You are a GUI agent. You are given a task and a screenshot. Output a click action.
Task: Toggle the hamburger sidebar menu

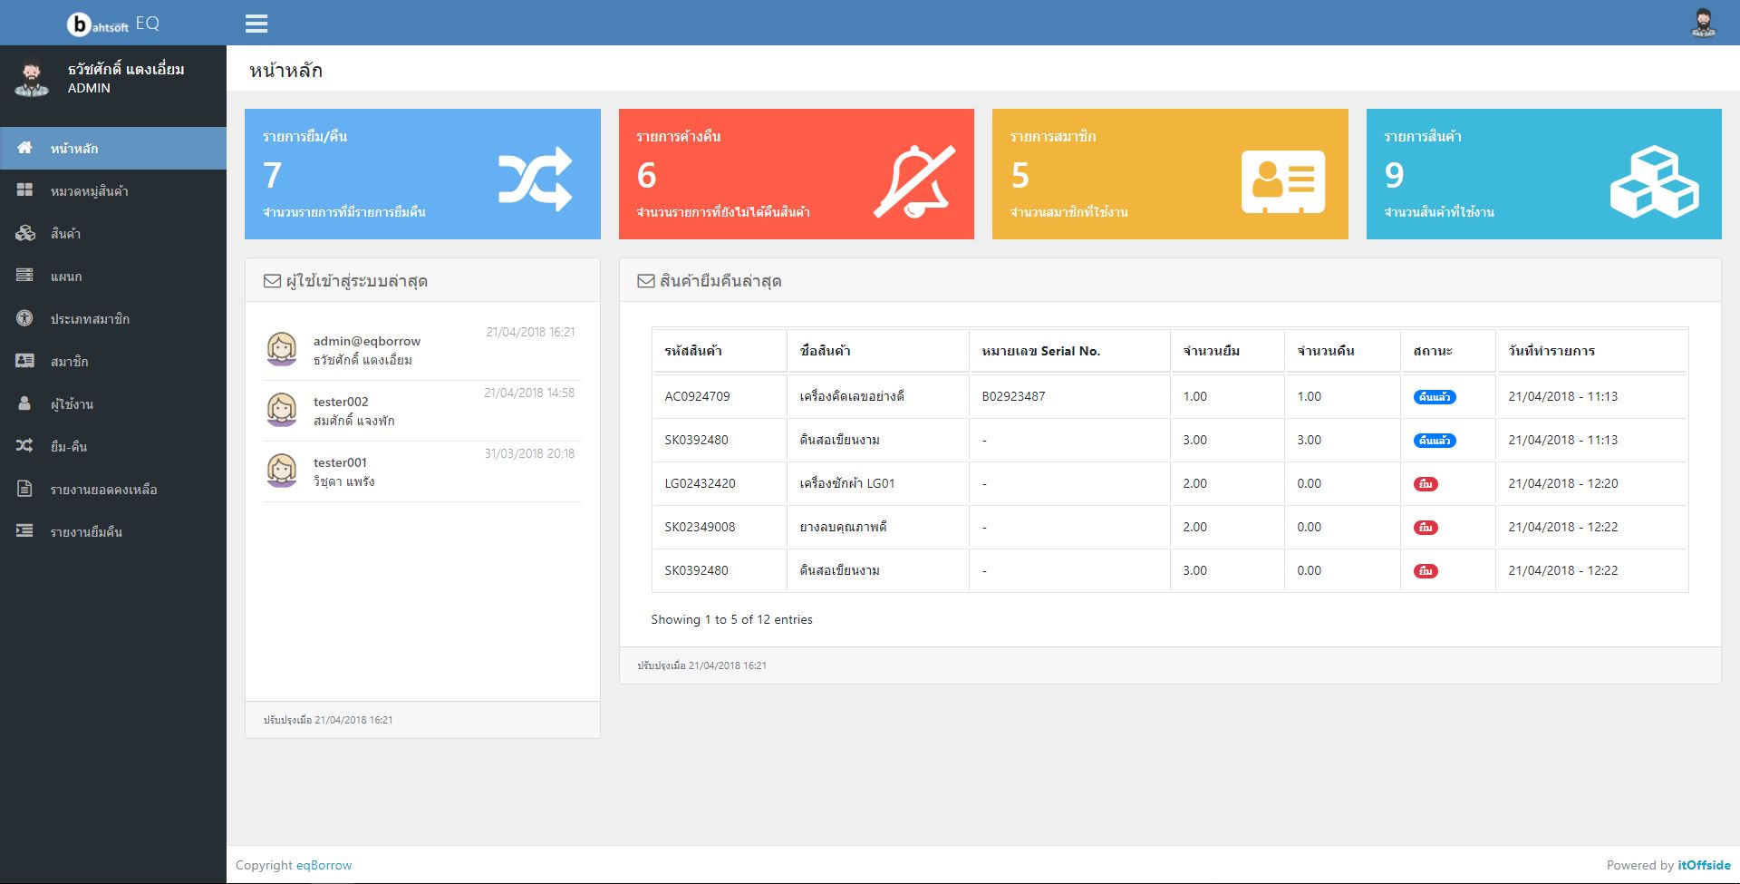tap(256, 24)
